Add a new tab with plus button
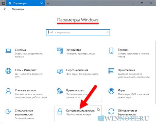156x124 pixels. coord(48,3)
